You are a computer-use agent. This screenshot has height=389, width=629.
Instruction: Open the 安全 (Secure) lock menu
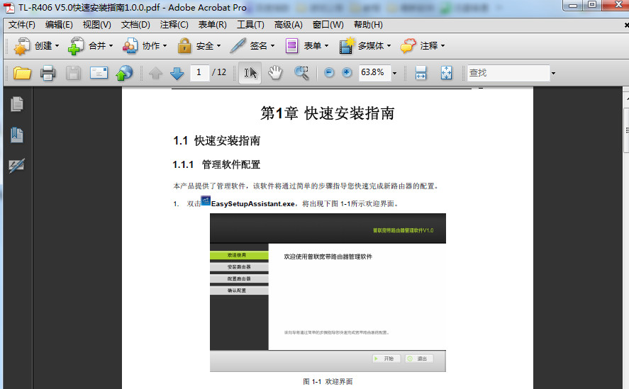pos(199,46)
